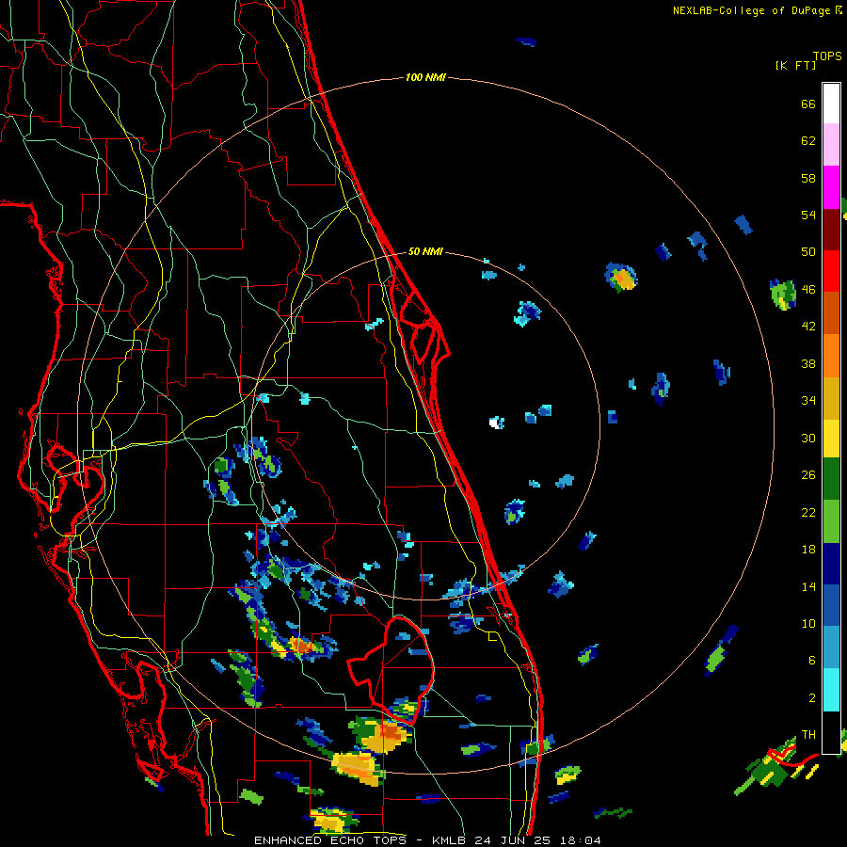Screen dimensions: 847x847
Task: Click the legend value 22
Action: tap(808, 512)
